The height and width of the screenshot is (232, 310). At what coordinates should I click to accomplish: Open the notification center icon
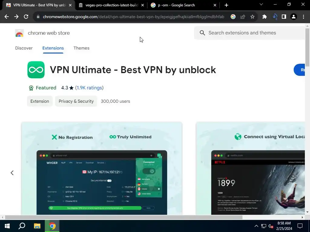[x=300, y=226]
